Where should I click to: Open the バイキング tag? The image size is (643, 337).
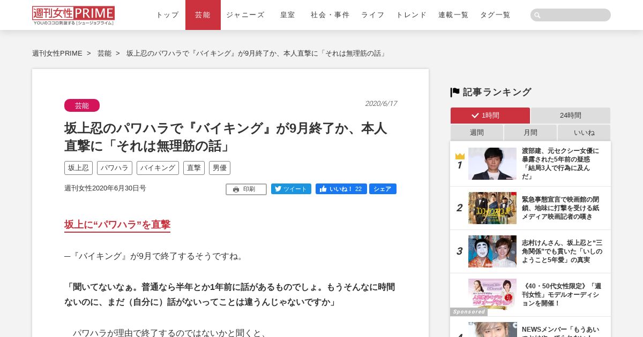pos(158,168)
